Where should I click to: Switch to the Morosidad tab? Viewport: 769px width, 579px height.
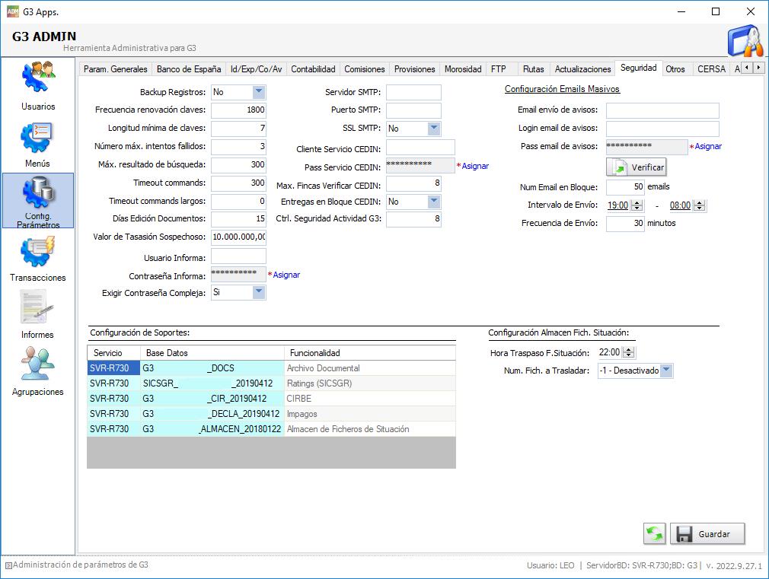click(x=463, y=69)
